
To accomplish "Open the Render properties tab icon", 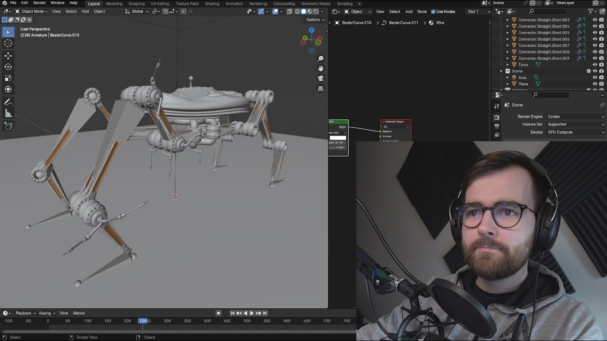I will [x=497, y=117].
